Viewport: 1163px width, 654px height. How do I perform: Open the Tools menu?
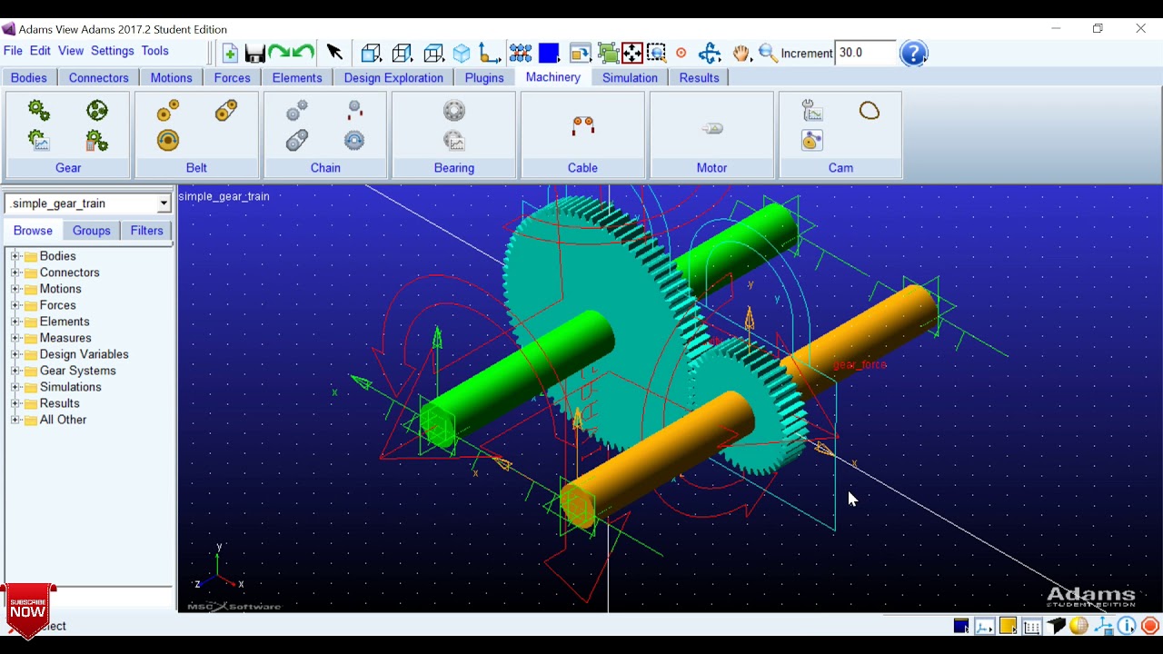[154, 51]
